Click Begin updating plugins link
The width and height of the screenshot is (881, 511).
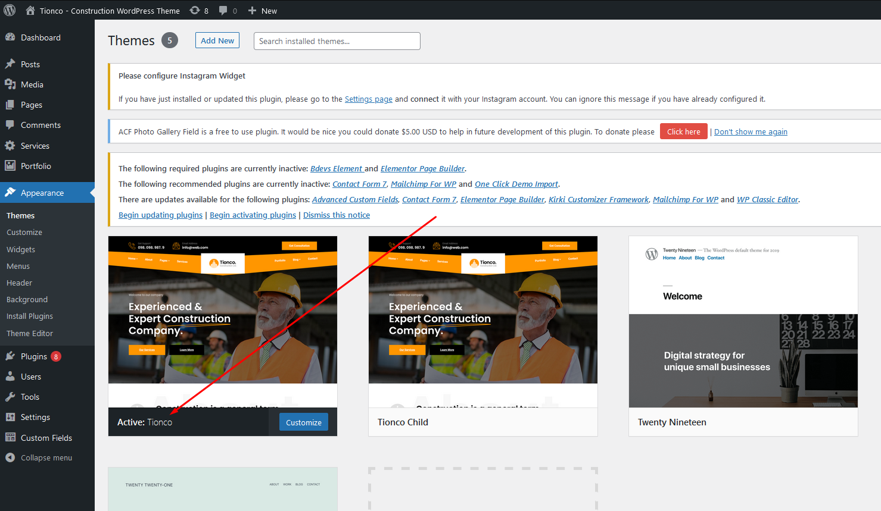[x=160, y=215]
